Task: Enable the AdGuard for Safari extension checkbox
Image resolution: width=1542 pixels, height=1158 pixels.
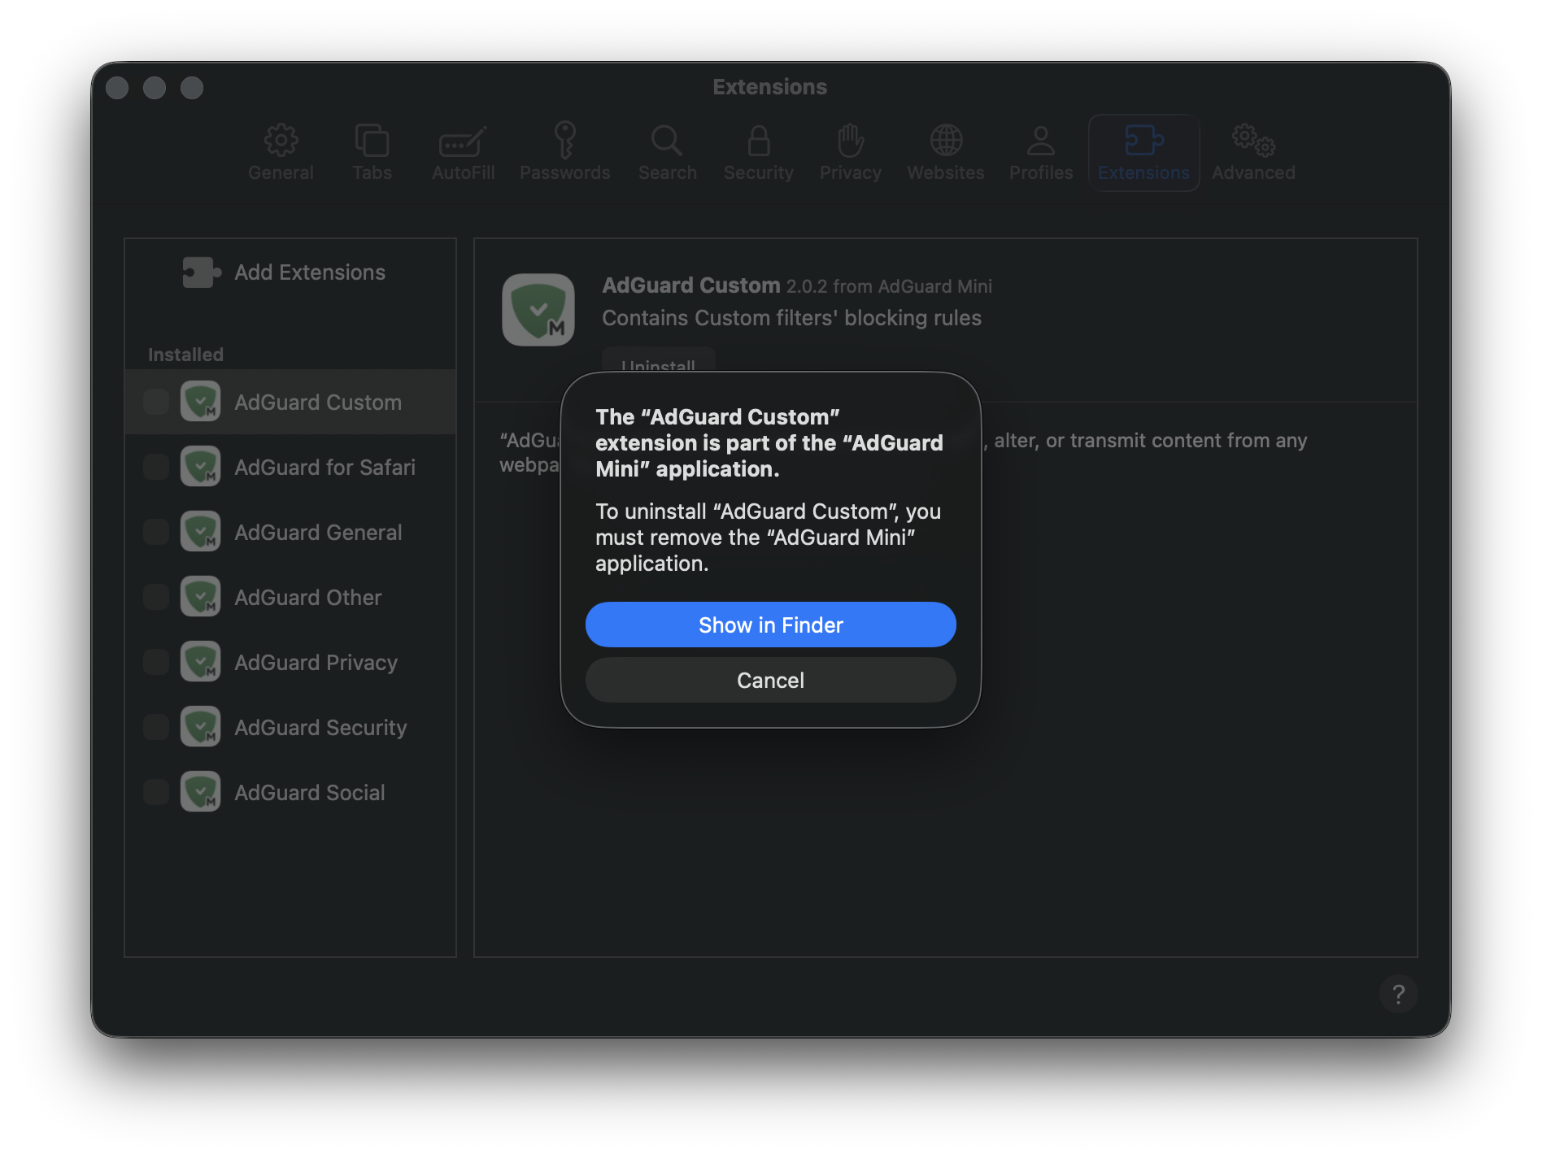Action: 155,466
